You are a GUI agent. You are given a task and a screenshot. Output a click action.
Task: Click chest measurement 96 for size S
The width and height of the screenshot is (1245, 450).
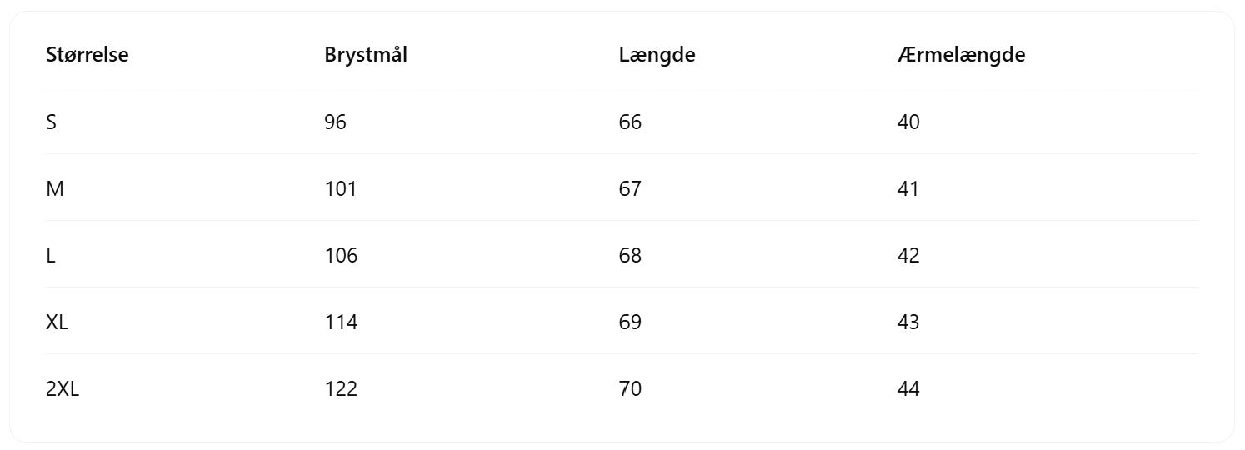pyautogui.click(x=336, y=122)
